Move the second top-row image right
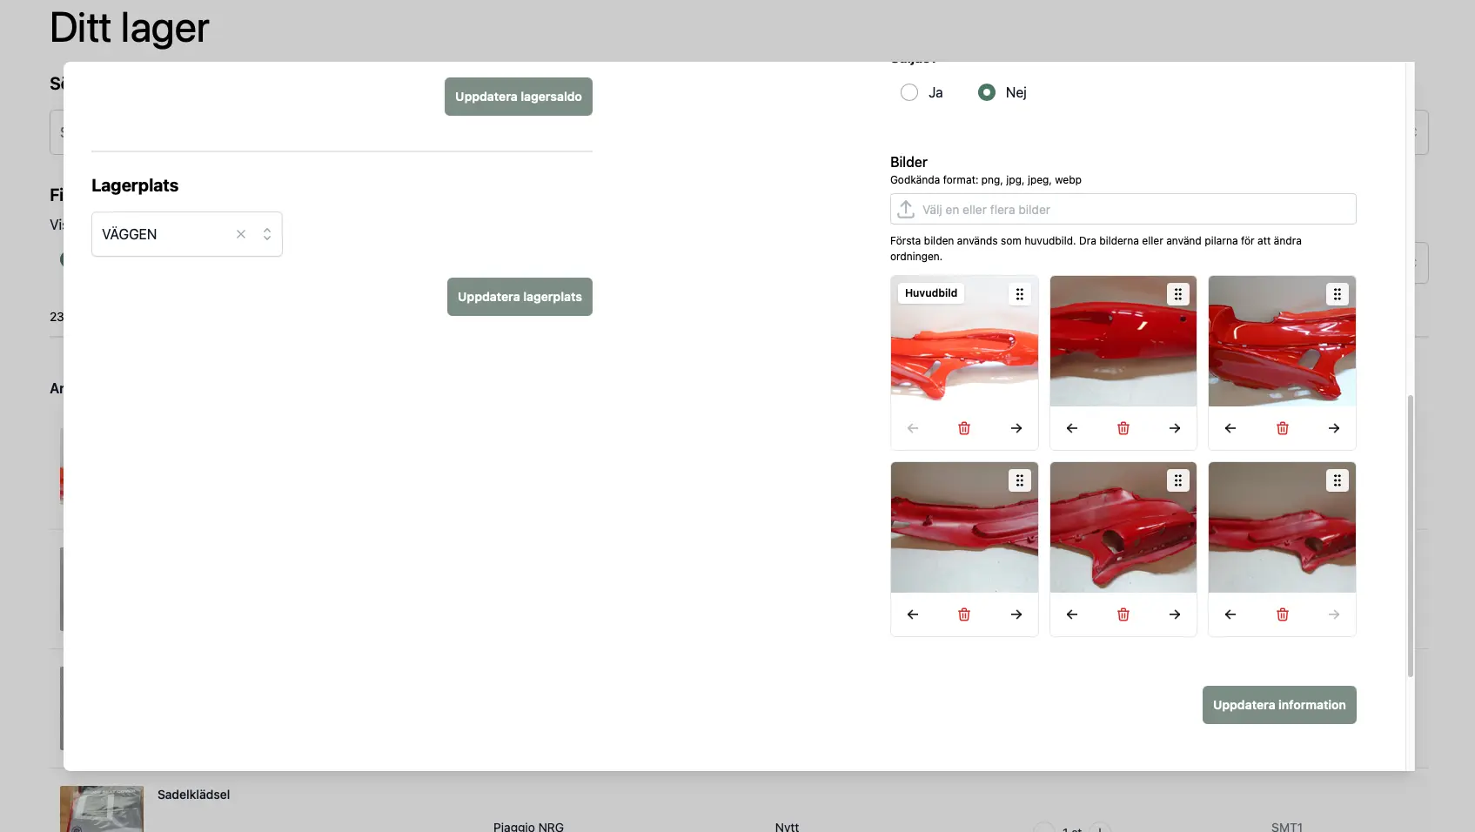The width and height of the screenshot is (1475, 832). (x=1175, y=428)
